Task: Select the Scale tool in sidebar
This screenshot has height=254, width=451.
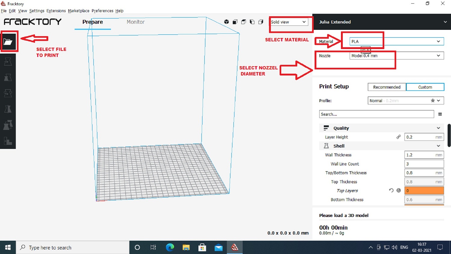Action: click(8, 77)
